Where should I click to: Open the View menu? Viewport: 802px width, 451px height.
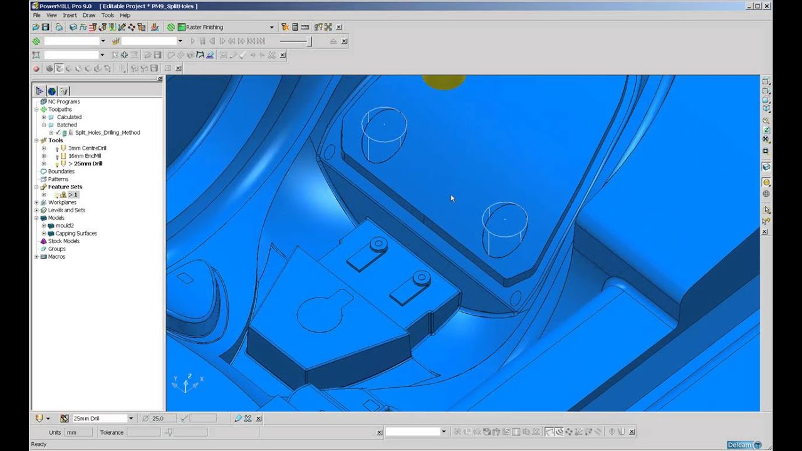[x=51, y=15]
